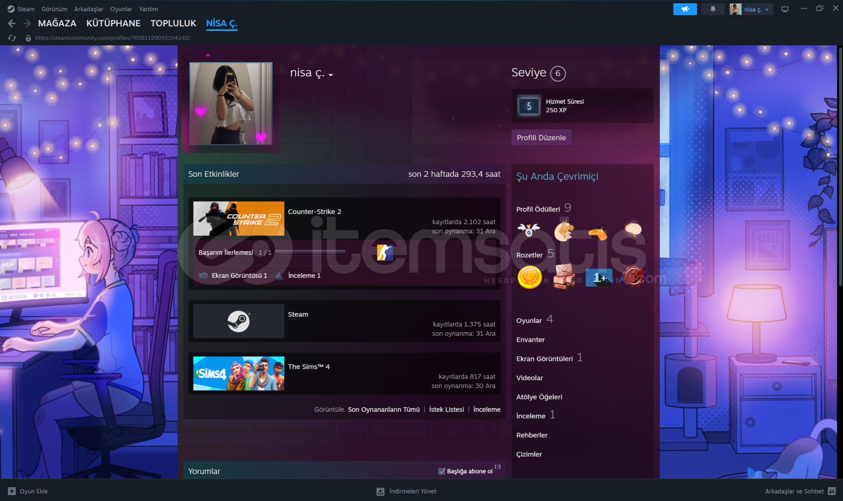Viewport: 843px width, 501px height.
Task: Open the Çizimler sidebar link
Action: (529, 454)
